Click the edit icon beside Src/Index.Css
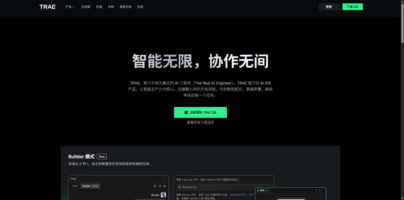Screen dimensions: 404x200 180,187
